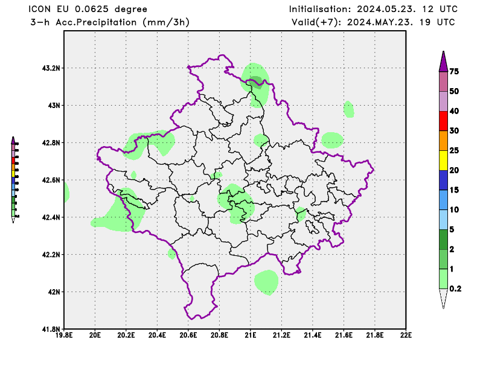Viewport: 483px width, 373px height.
Task: Click the "21.4E" longitude label
Action: click(x=313, y=335)
